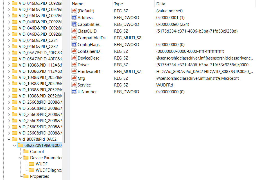260x180 pixels.
Task: Click the "0x00000001 (1)" data value
Action: 170,18
